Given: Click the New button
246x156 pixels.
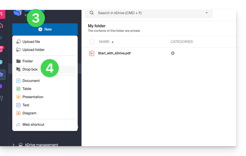Looking at the screenshot, I should click(x=45, y=29).
